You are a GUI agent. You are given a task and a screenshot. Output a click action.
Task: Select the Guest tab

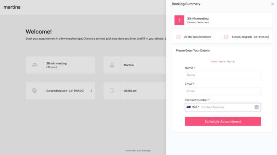coord(214,62)
